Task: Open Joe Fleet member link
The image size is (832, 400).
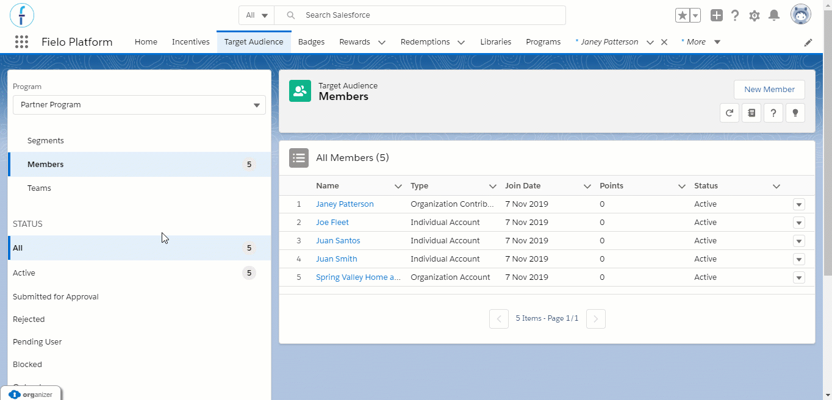Action: (332, 223)
